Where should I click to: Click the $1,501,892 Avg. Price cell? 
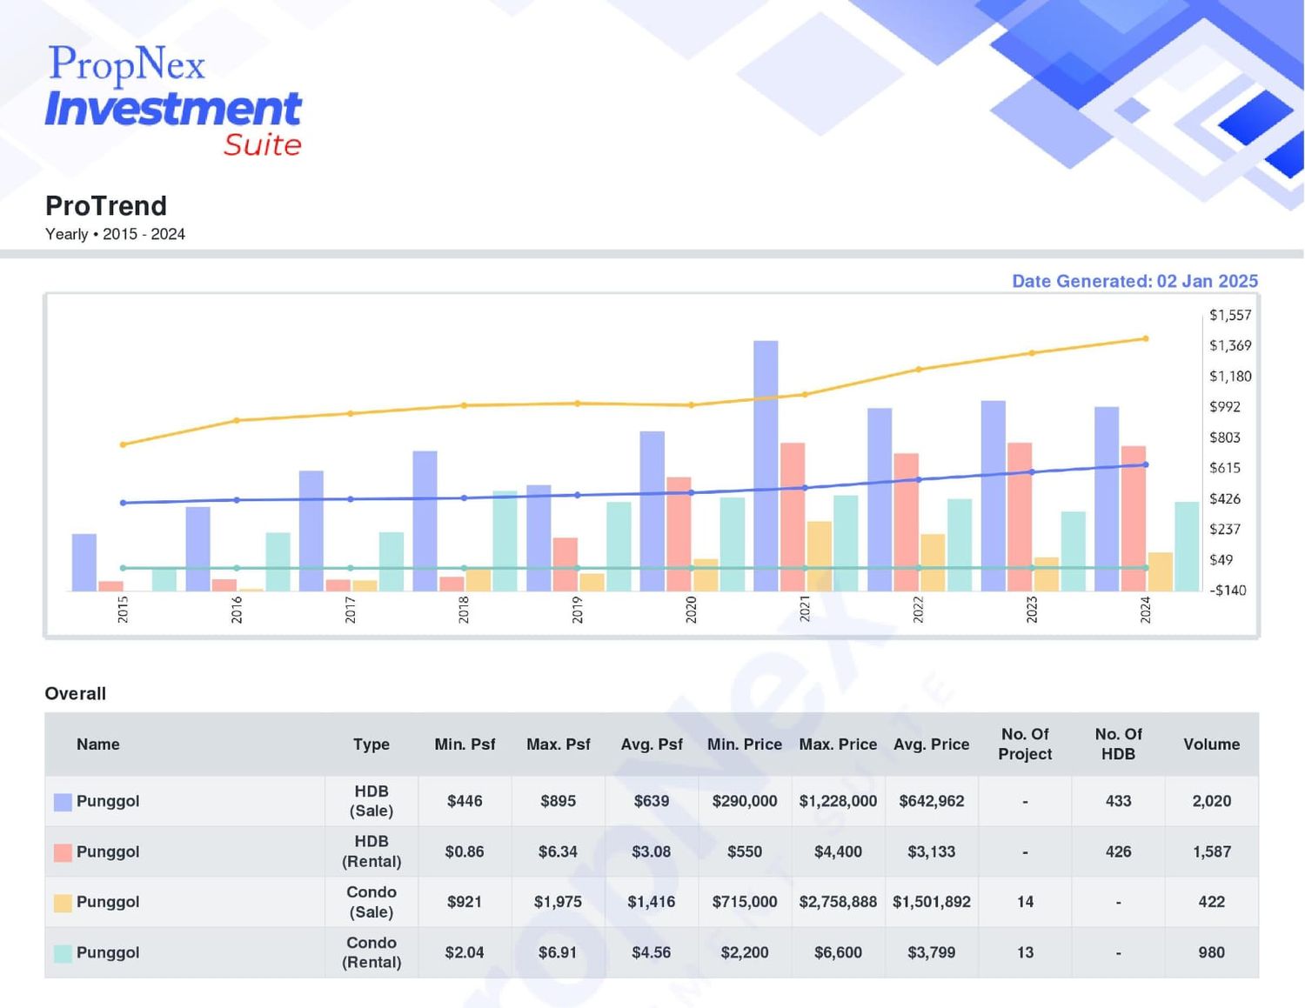coord(932,902)
